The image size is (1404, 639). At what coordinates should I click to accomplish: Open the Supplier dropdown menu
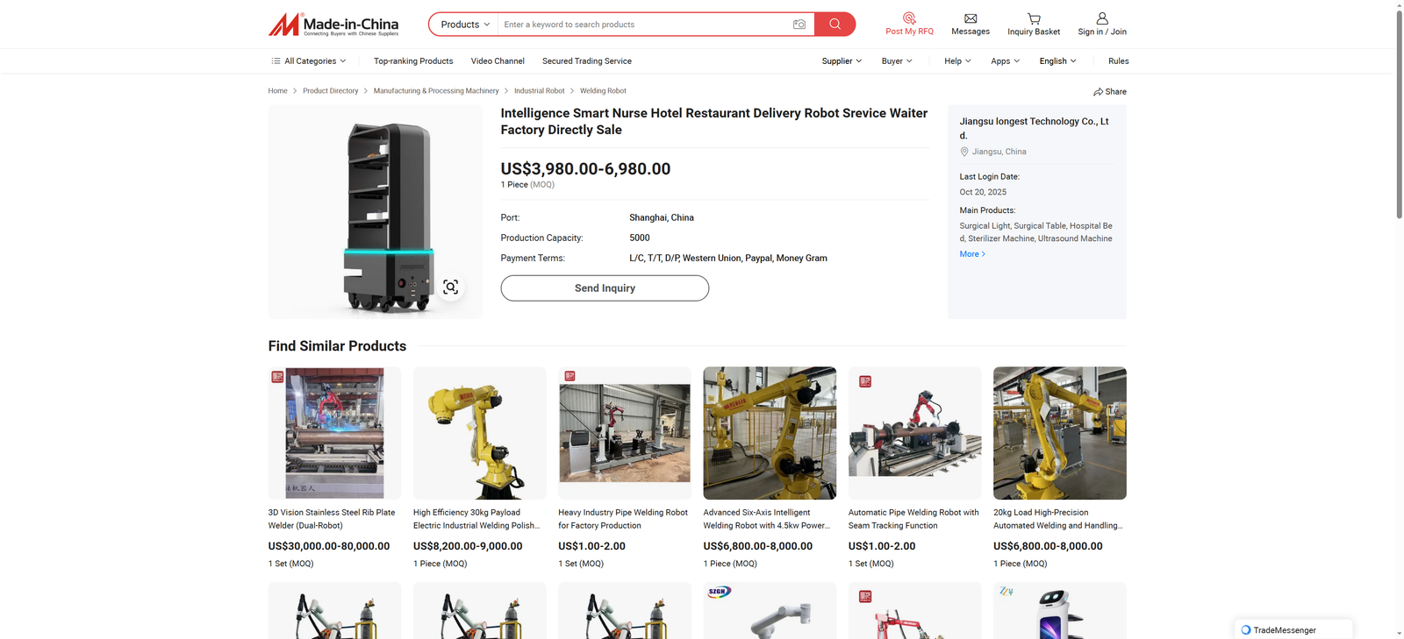coord(842,61)
